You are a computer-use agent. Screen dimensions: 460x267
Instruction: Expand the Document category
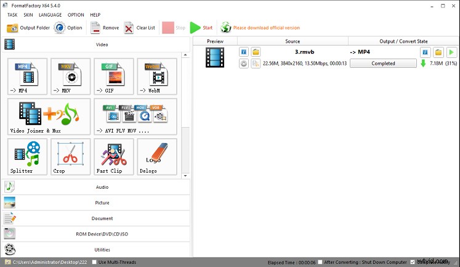[x=96, y=218]
